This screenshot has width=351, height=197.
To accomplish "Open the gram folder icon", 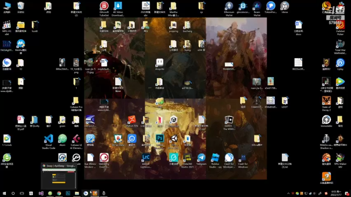I will pos(62,121).
